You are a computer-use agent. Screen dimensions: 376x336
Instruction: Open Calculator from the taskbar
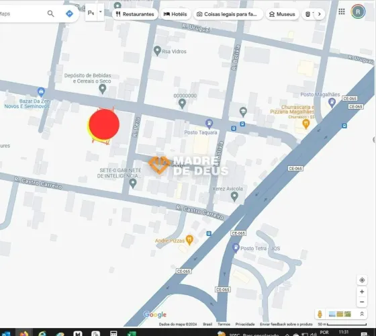113,333
